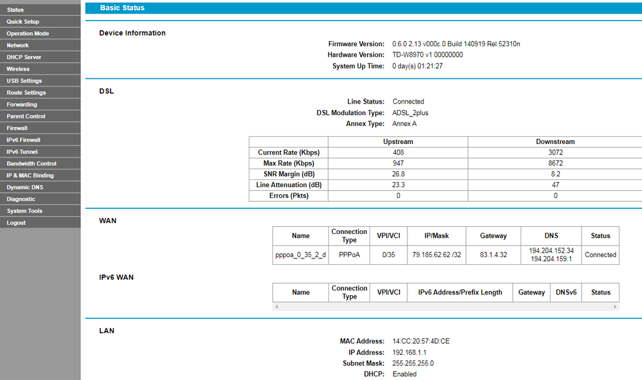Click Logout in the sidebar
Image resolution: width=642 pixels, height=380 pixels.
pyautogui.click(x=17, y=222)
